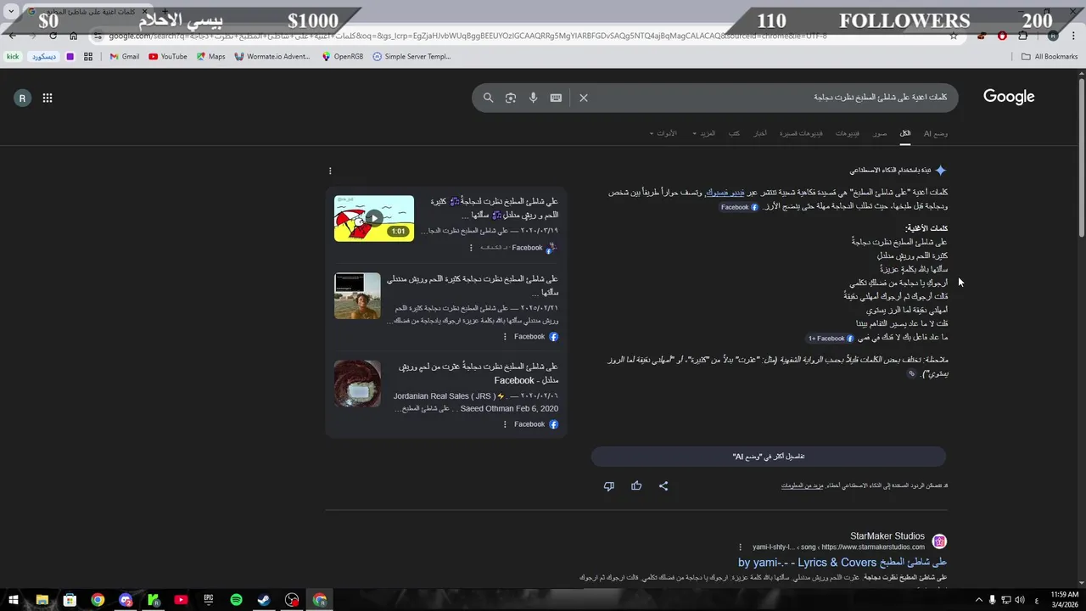Switch to the وضع AI tab
The height and width of the screenshot is (611, 1086).
pos(936,133)
